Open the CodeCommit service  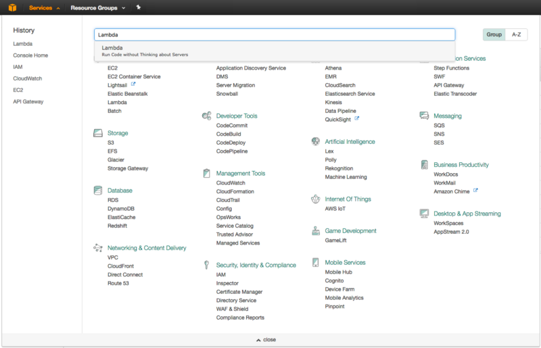pos(232,126)
